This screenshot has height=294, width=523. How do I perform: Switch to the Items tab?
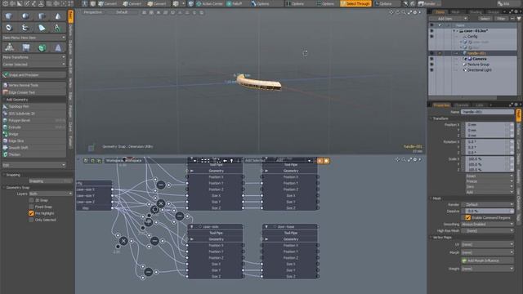pos(440,12)
